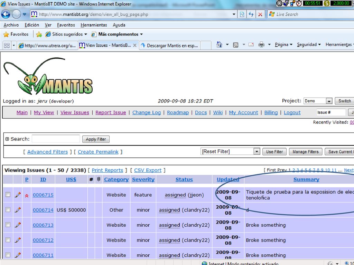Click the Use Filter button

[274, 152]
